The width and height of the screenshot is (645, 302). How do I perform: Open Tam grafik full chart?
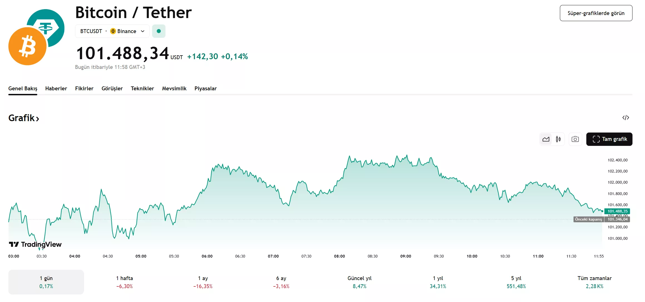click(609, 139)
